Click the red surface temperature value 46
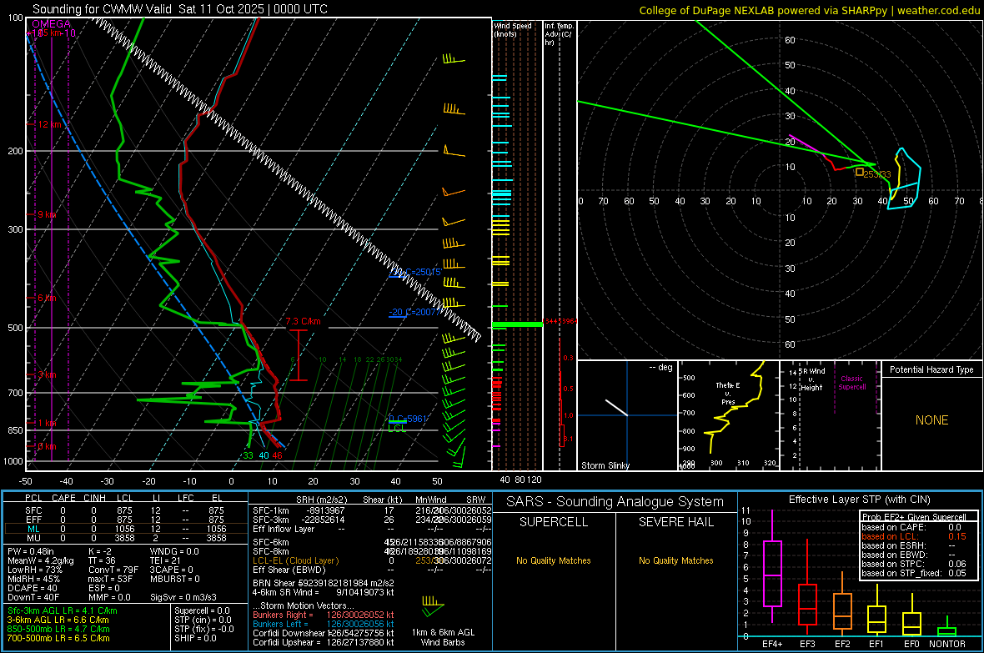This screenshot has height=653, width=984. pyautogui.click(x=277, y=455)
